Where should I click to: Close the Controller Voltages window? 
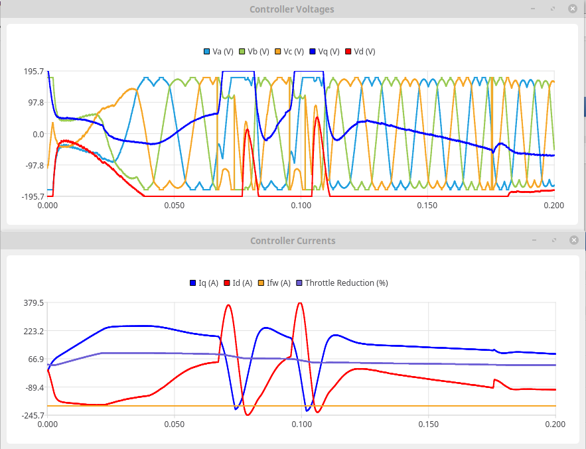click(573, 9)
